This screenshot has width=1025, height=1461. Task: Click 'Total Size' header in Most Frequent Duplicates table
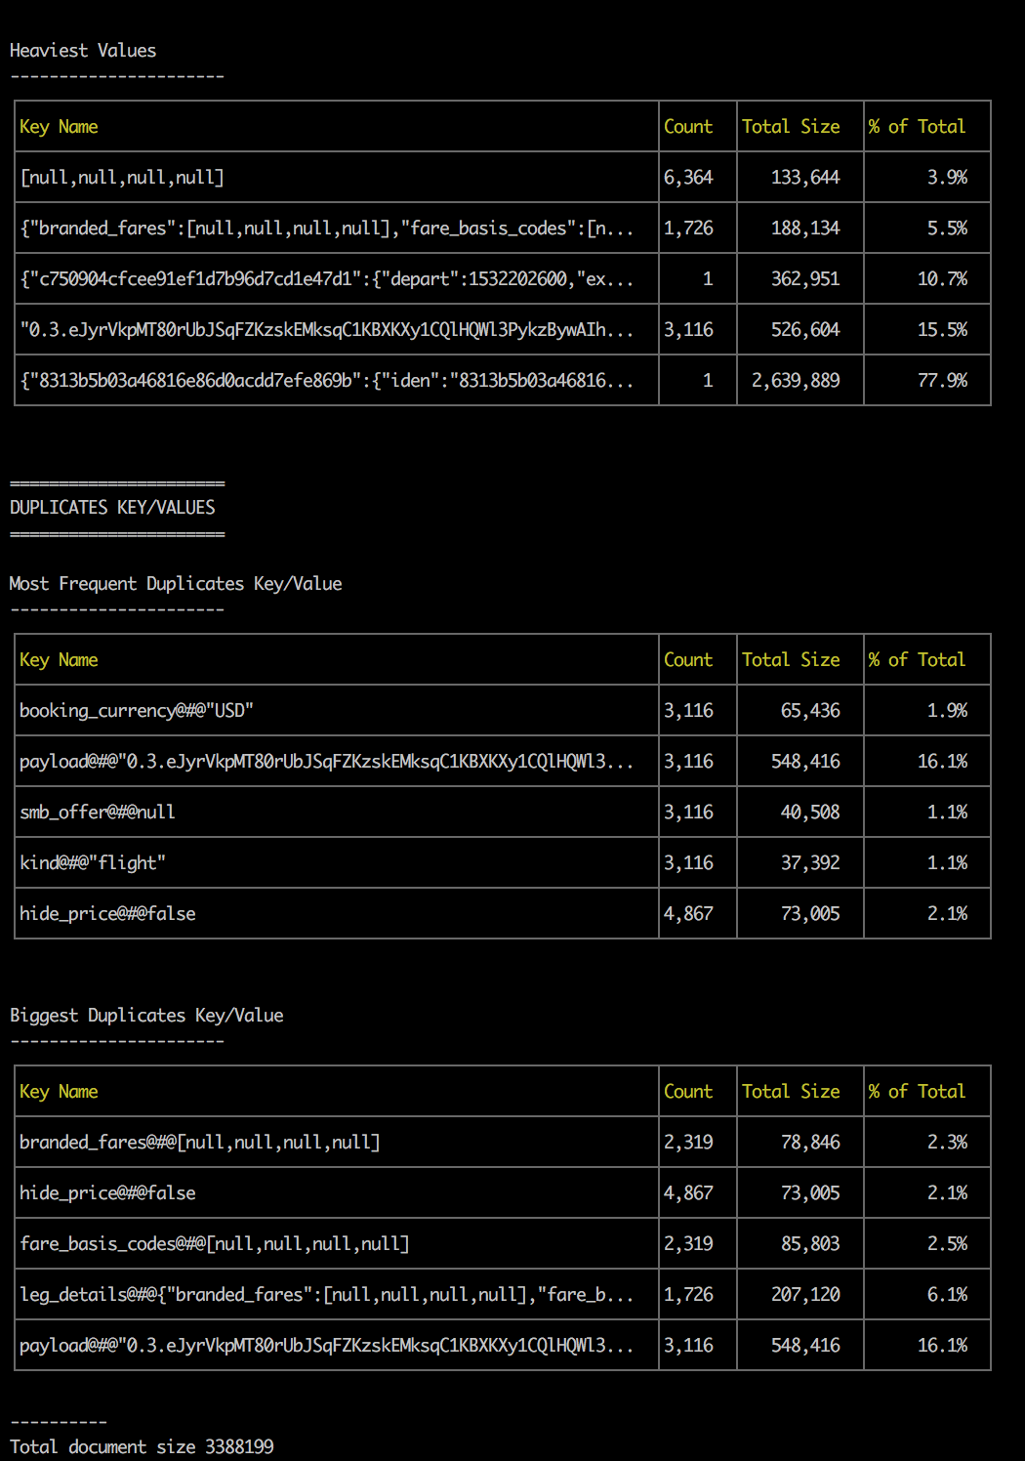(x=791, y=660)
